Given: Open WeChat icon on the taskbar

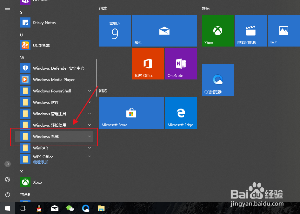Looking at the screenshot, I should pyautogui.click(x=70, y=208).
